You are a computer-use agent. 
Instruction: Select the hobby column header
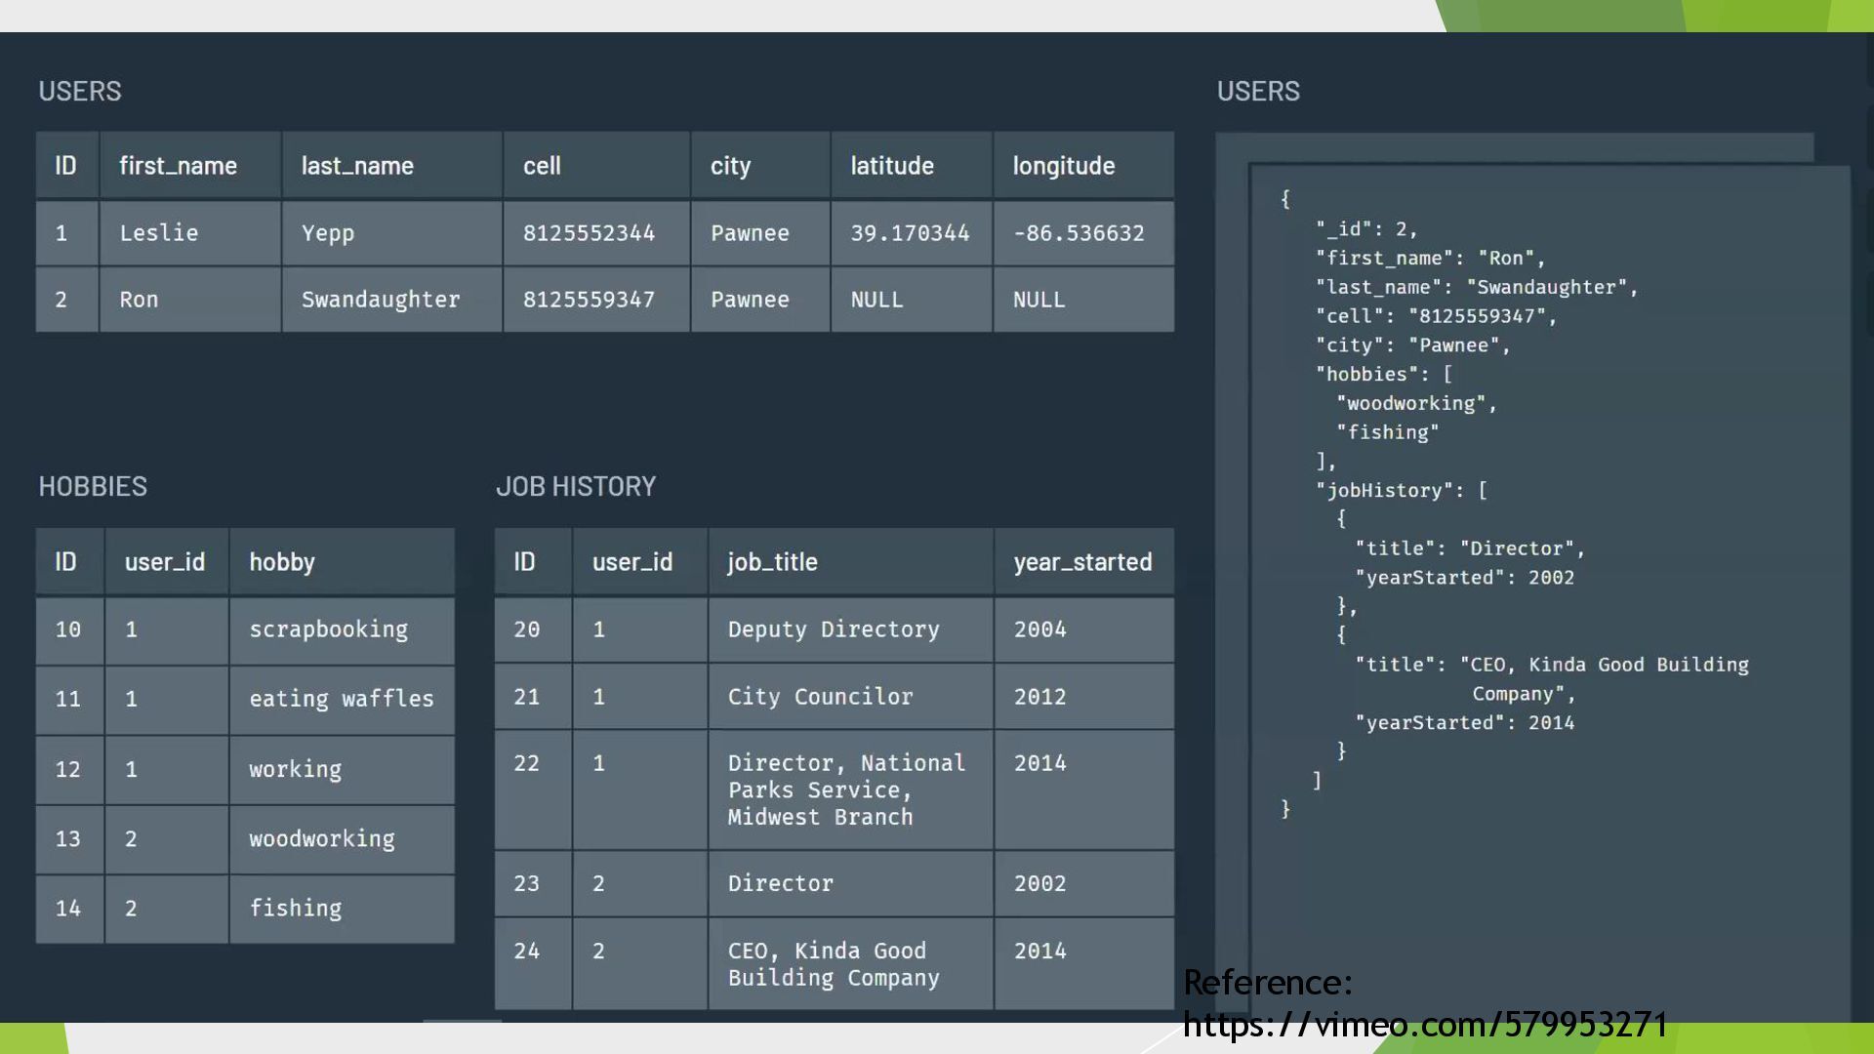tap(342, 562)
